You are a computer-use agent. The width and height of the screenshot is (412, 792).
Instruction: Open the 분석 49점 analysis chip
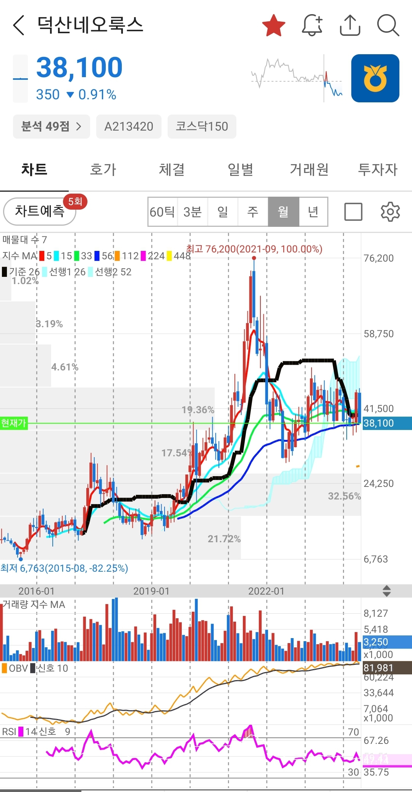point(51,126)
